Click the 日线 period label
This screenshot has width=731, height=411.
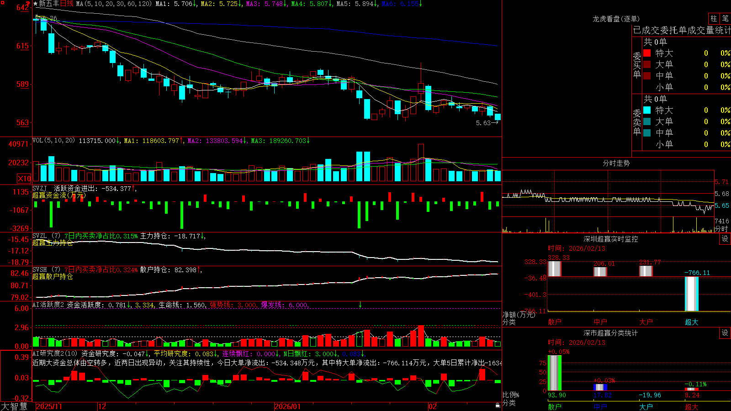pyautogui.click(x=67, y=4)
